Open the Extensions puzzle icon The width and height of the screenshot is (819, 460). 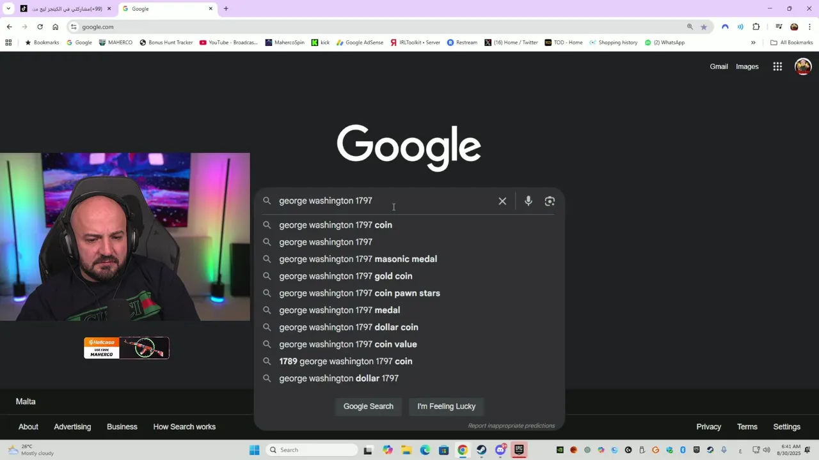(x=756, y=27)
